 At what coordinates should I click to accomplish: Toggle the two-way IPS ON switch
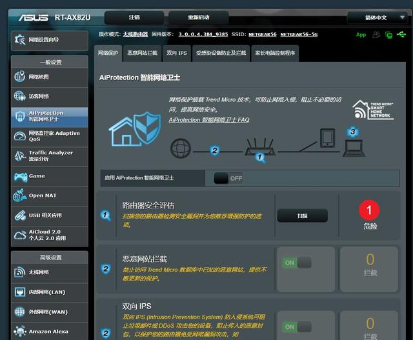(297, 327)
